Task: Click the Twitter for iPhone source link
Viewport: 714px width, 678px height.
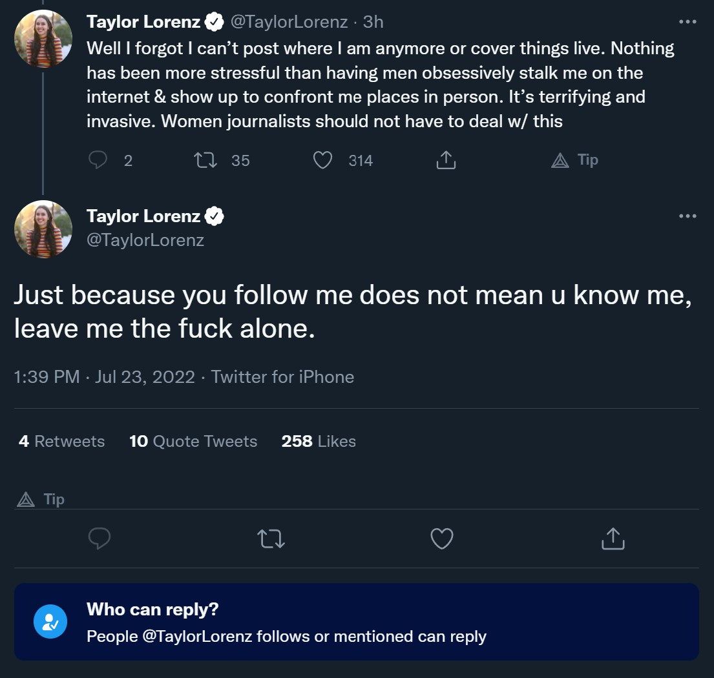Action: [282, 376]
